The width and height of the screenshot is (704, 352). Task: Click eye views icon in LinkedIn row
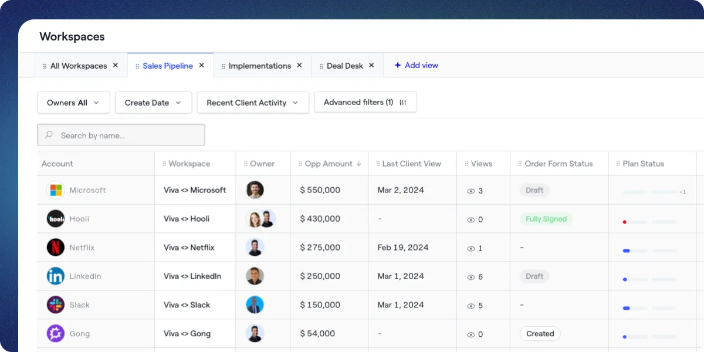coord(471,277)
